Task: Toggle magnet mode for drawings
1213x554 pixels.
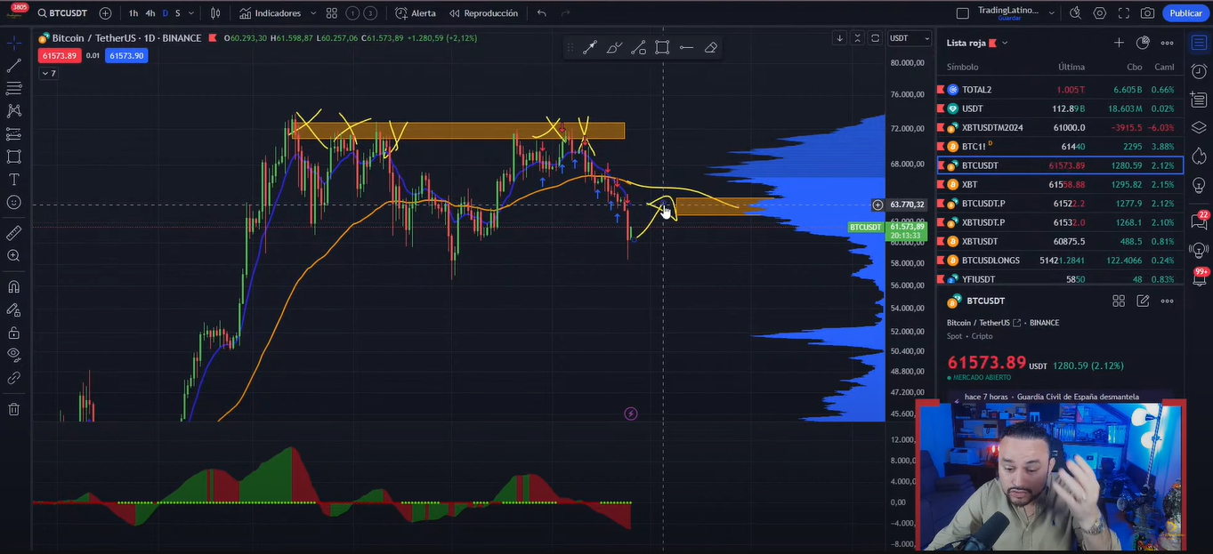Action: [x=14, y=287]
